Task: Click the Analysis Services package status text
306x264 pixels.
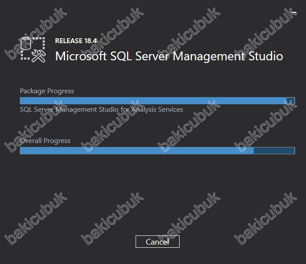Action: tap(101, 110)
